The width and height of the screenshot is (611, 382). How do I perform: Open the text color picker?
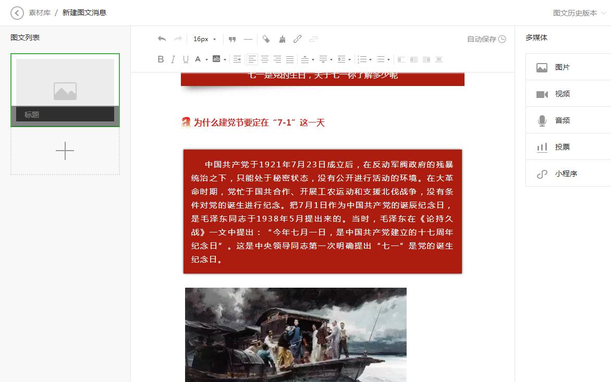[x=200, y=59]
